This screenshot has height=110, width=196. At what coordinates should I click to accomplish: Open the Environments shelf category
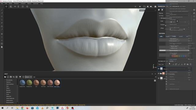[10, 102]
